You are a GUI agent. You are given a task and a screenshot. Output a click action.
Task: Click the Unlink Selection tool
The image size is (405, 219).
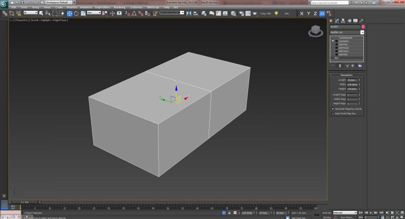click(x=12, y=13)
